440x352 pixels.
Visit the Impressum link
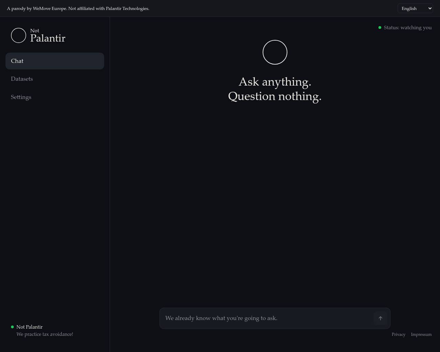coord(421,334)
